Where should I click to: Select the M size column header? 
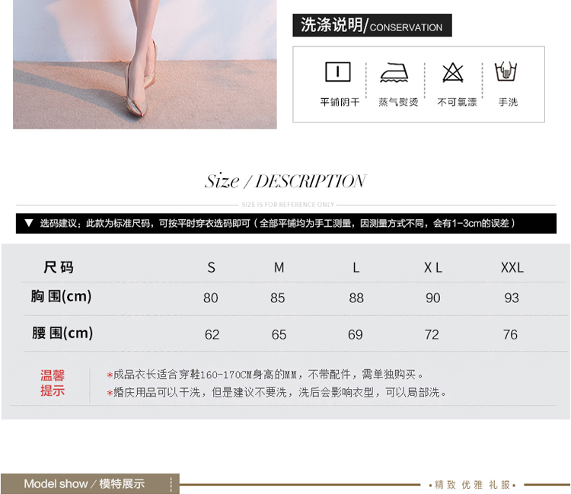[x=279, y=268]
